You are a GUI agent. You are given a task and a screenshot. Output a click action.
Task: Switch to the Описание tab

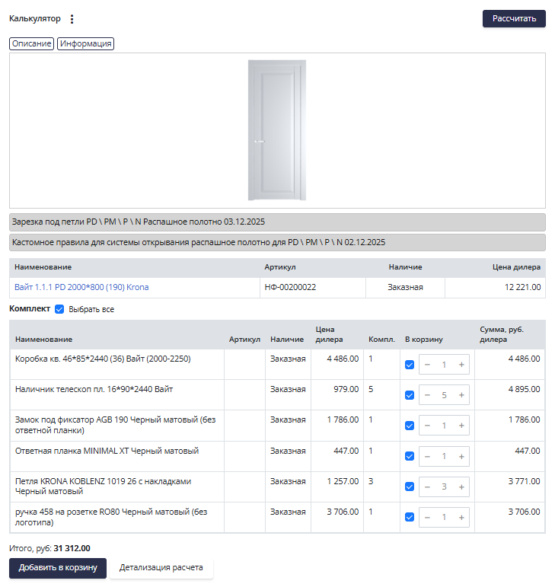pyautogui.click(x=31, y=44)
